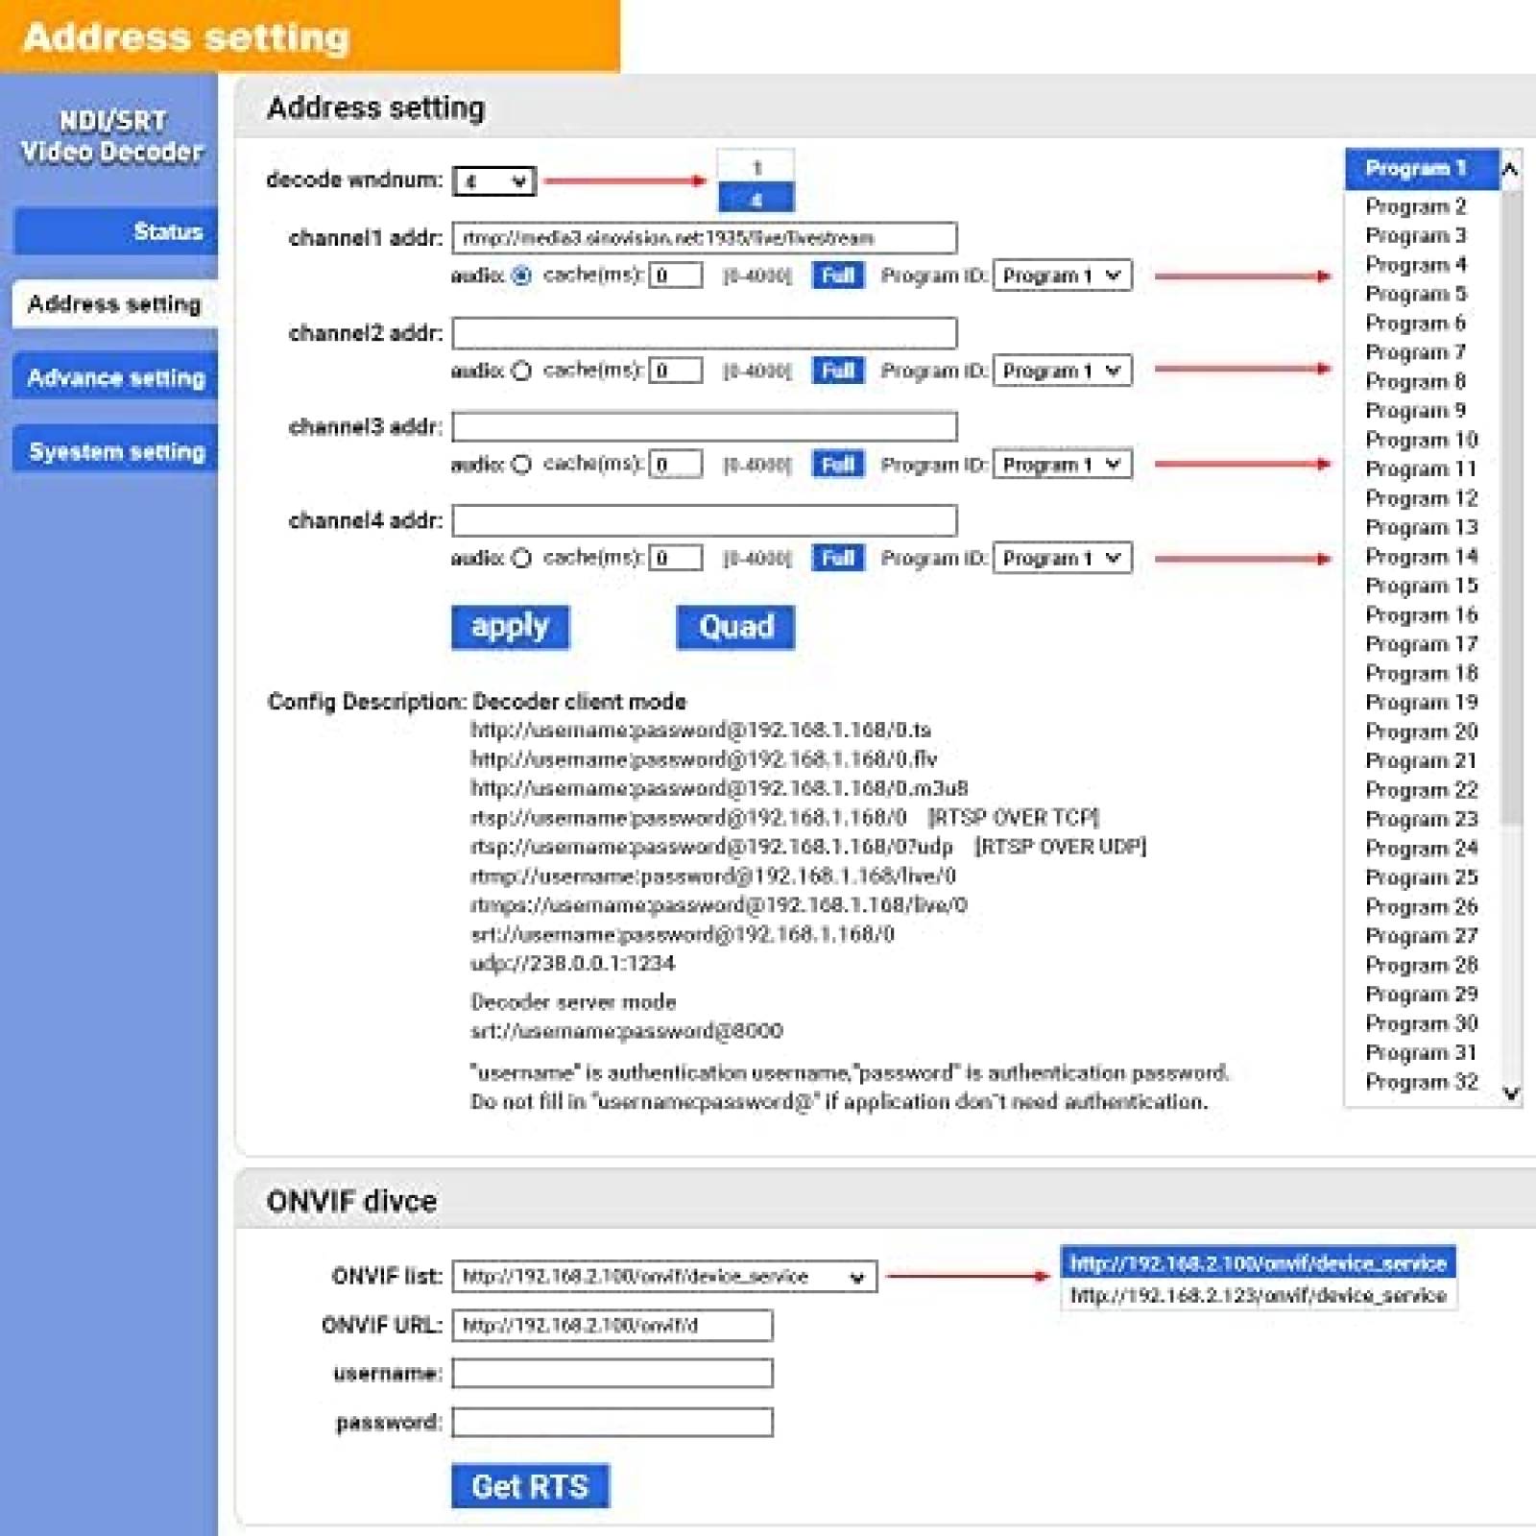Enable audio for channel4
The width and height of the screenshot is (1536, 1536).
tap(519, 556)
